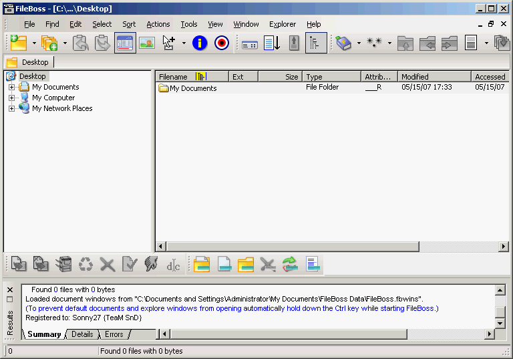Switch to the Details results tab
Screen dimensions: 513x359
coord(82,334)
